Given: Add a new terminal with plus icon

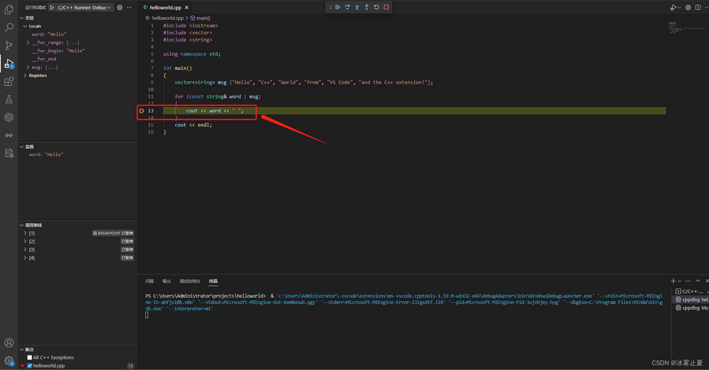Looking at the screenshot, I should click(x=673, y=281).
